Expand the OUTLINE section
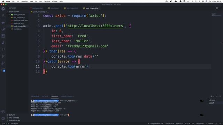The height and width of the screenshot is (125, 223). pyautogui.click(x=12, y=115)
